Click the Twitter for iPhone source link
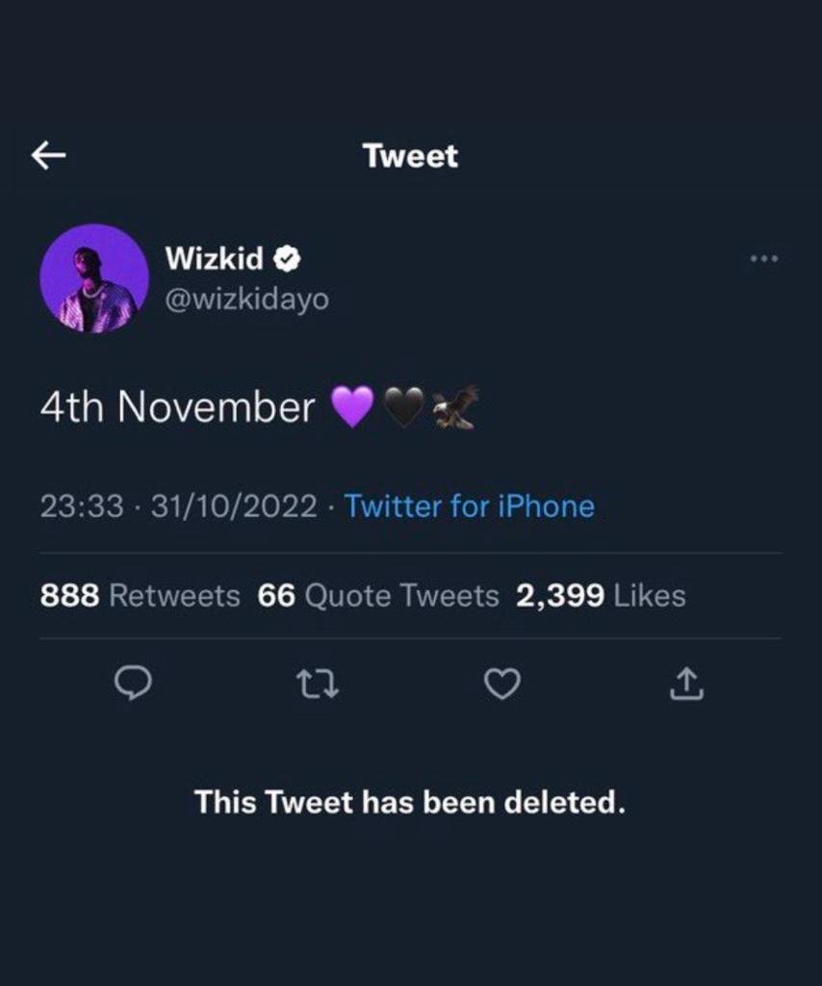822x986 pixels. coord(469,506)
